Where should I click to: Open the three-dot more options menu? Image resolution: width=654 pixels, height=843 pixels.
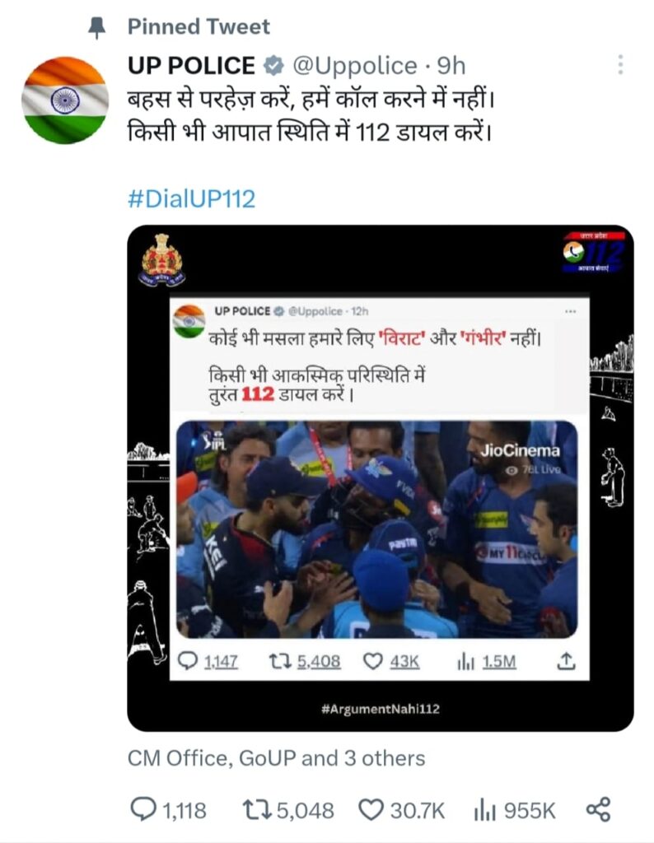[x=620, y=64]
